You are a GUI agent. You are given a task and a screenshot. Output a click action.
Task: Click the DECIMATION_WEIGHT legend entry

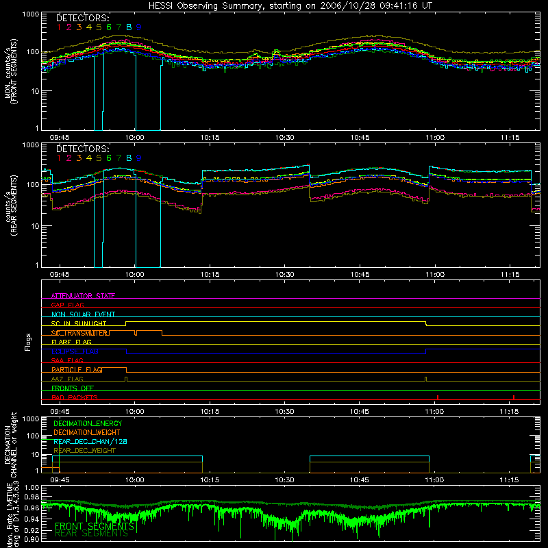87,432
